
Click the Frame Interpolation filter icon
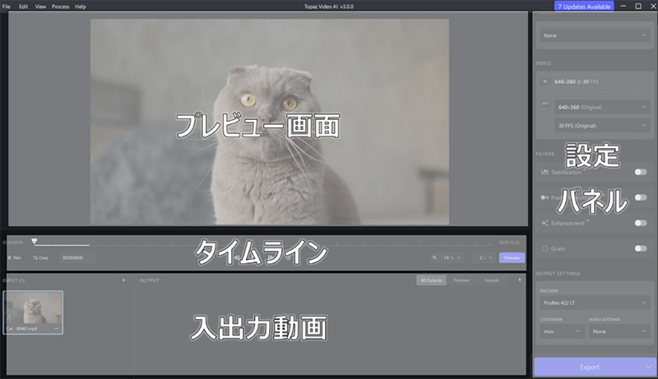point(544,197)
